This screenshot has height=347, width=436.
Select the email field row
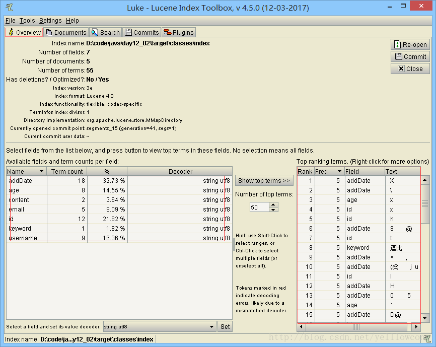[119, 210]
